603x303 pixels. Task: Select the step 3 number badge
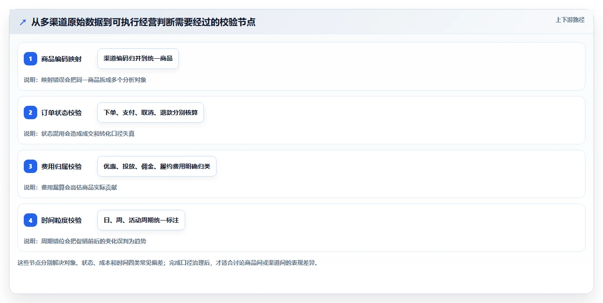(x=30, y=166)
